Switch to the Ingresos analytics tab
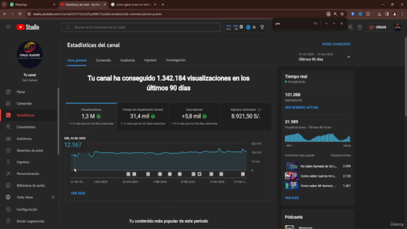This screenshot has height=229, width=407. pos(150,60)
